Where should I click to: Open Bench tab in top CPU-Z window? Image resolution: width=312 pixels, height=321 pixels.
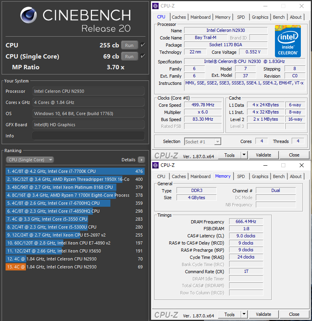click(279, 17)
